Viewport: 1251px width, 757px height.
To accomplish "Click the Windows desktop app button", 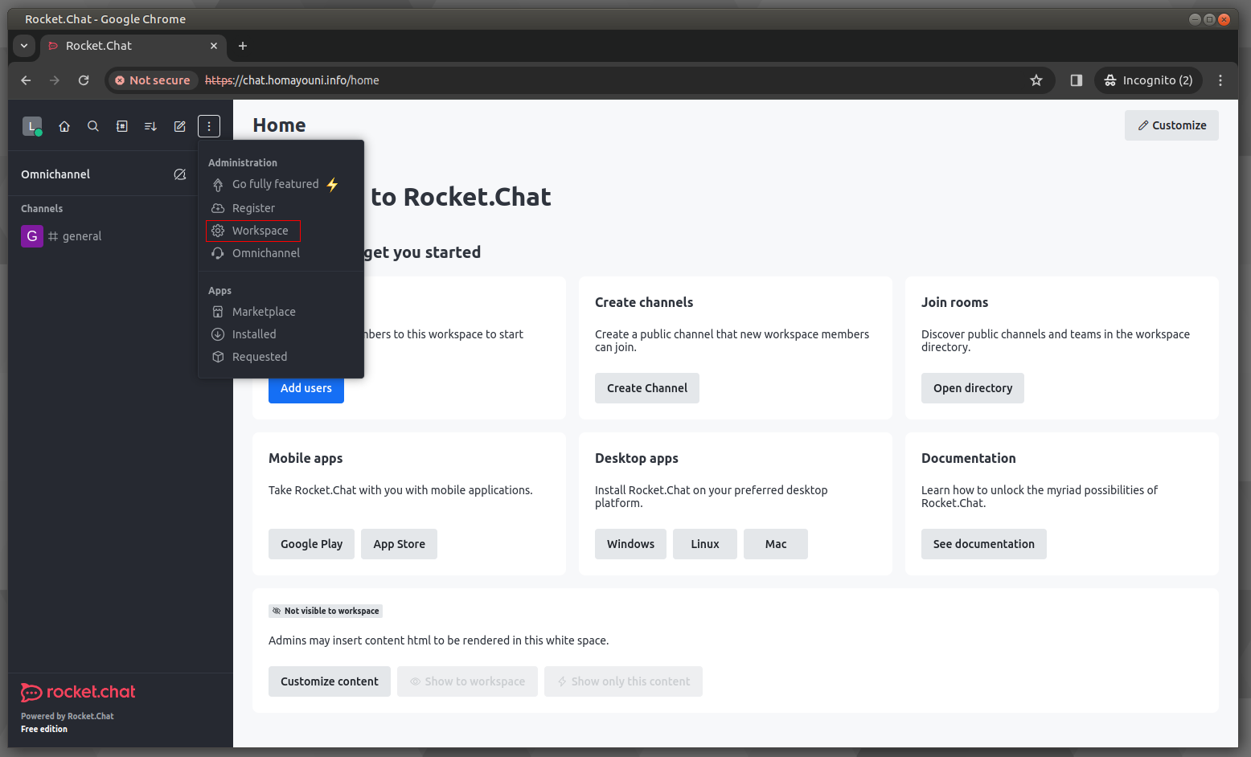I will coord(631,544).
